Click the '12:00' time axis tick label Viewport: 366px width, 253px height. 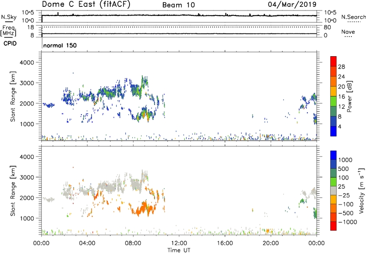tap(179, 243)
